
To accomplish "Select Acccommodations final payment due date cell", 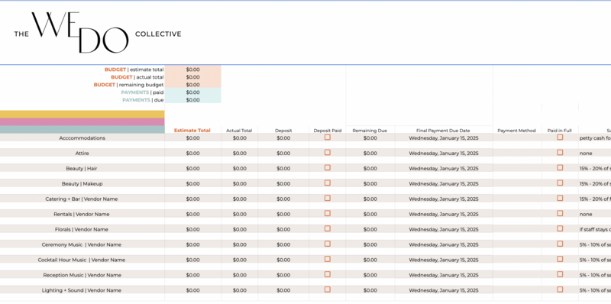I will click(444, 138).
